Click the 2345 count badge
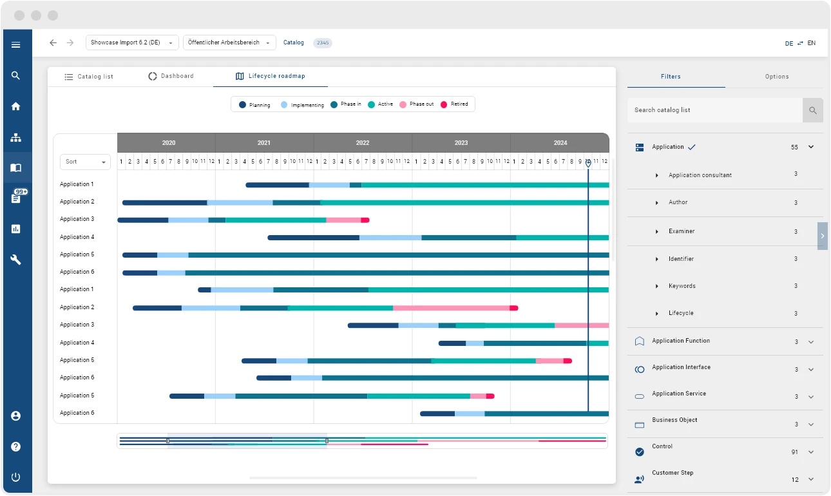Image resolution: width=831 pixels, height=496 pixels. (x=323, y=43)
